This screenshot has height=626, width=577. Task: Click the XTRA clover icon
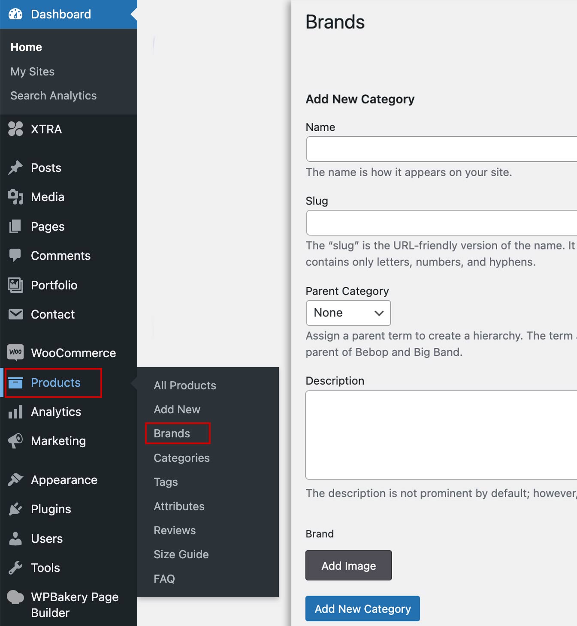[15, 129]
